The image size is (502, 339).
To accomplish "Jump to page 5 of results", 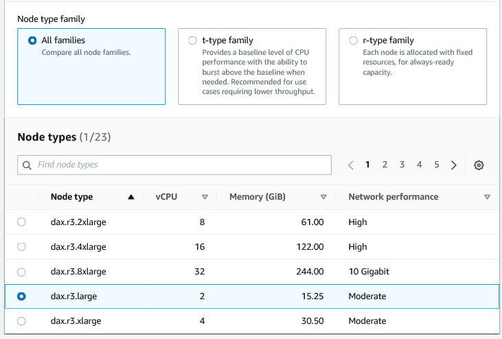I will coord(437,165).
